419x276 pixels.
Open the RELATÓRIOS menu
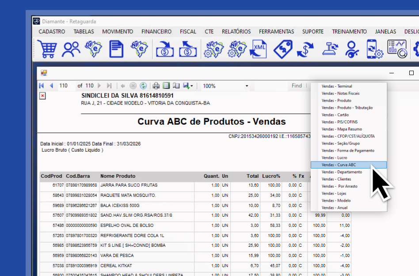tap(236, 31)
